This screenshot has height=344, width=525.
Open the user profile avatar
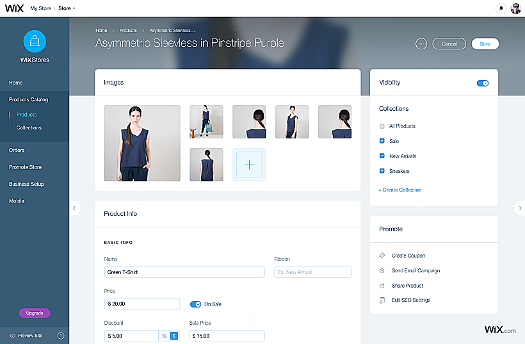pos(515,8)
